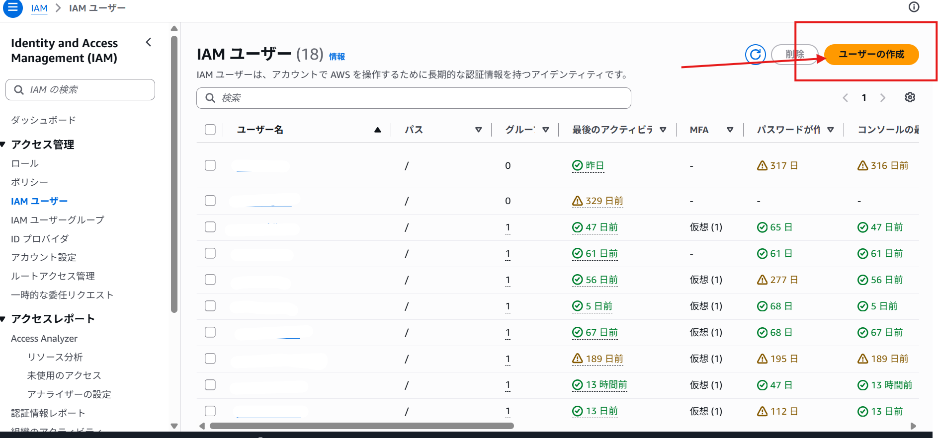938x438 pixels.
Task: Focus the users 検索 filter field
Action: 414,98
